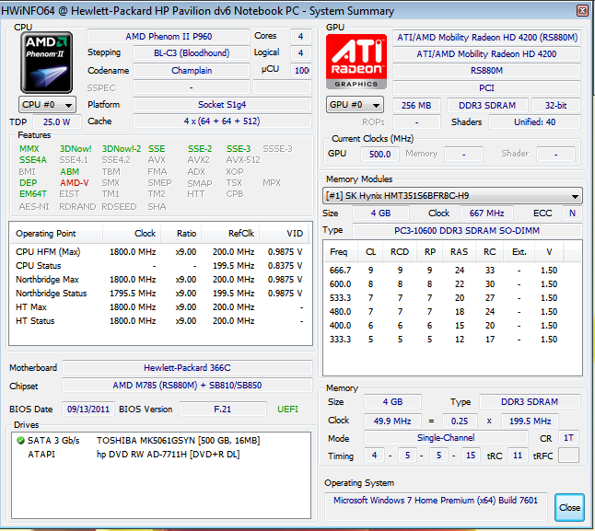Viewport: 595px width, 531px height.
Task: Click the RS880M GPU codename field
Action: click(x=486, y=71)
